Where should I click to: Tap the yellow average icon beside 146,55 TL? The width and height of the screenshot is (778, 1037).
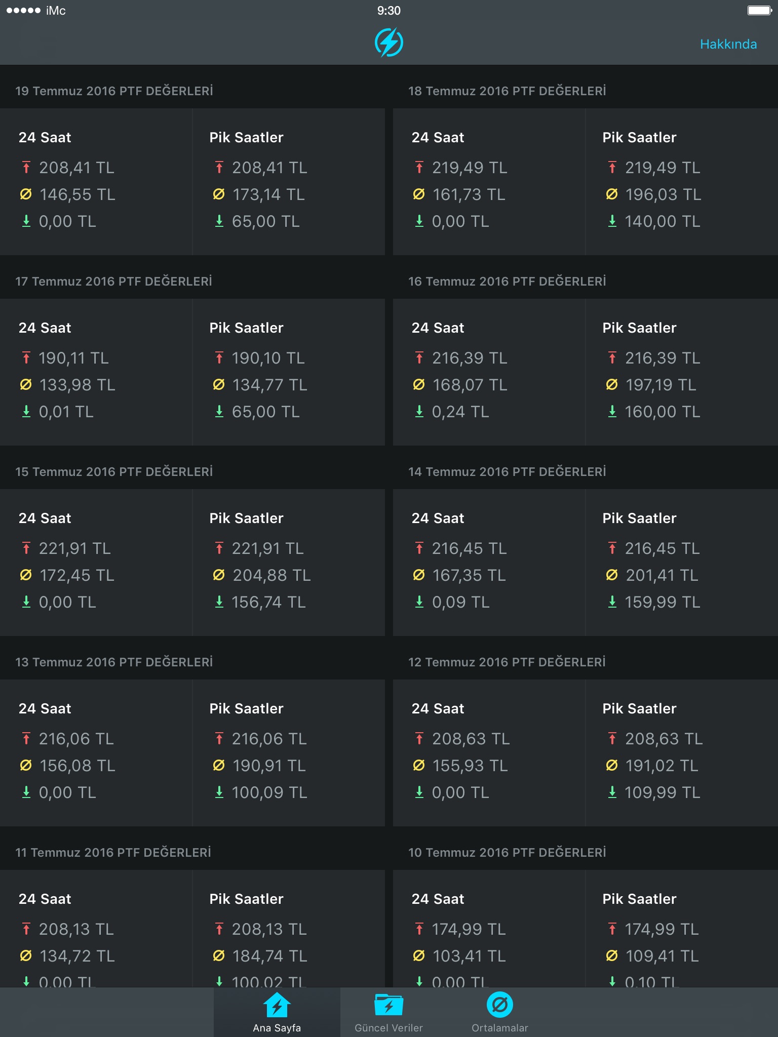click(x=26, y=194)
